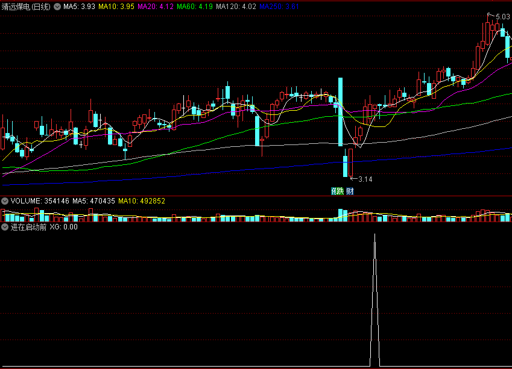Click the VOLUME: 354146 label
Screen dimensions: 512x369
[x=40, y=201]
